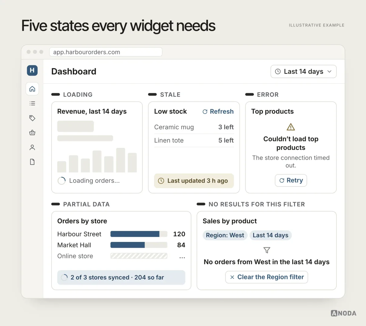
Task: Click the Harbour Street progress bar
Action: coord(139,234)
